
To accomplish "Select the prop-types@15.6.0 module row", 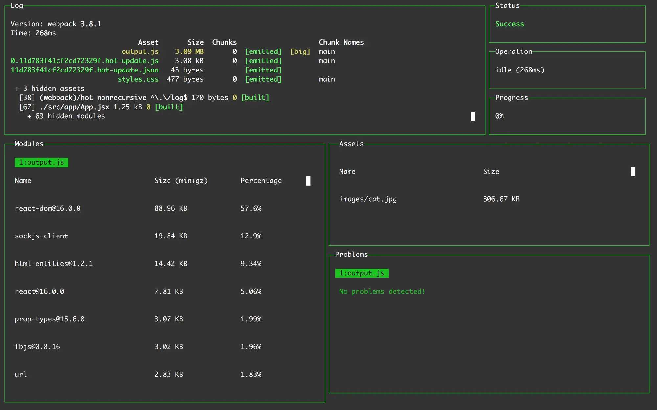I will 50,319.
